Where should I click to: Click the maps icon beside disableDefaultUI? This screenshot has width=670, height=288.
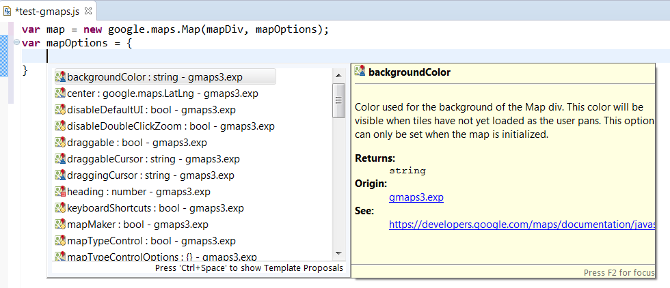tap(60, 110)
